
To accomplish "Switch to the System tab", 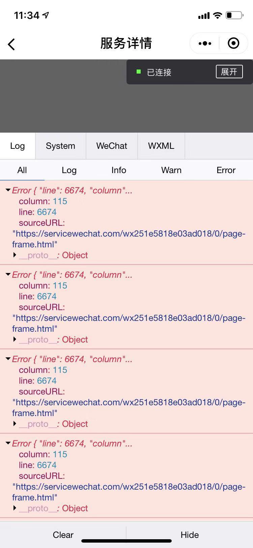I will click(60, 146).
